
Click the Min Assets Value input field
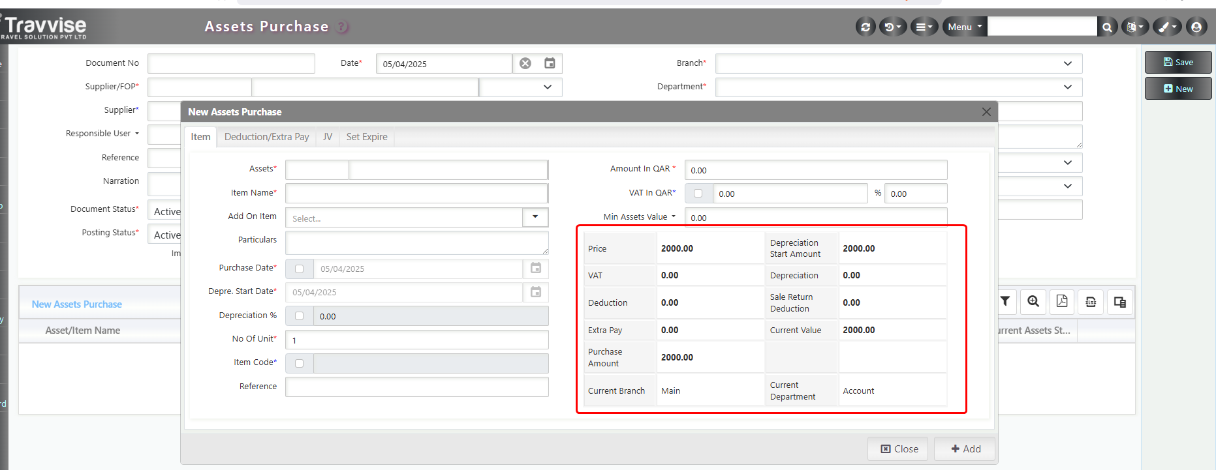click(816, 217)
